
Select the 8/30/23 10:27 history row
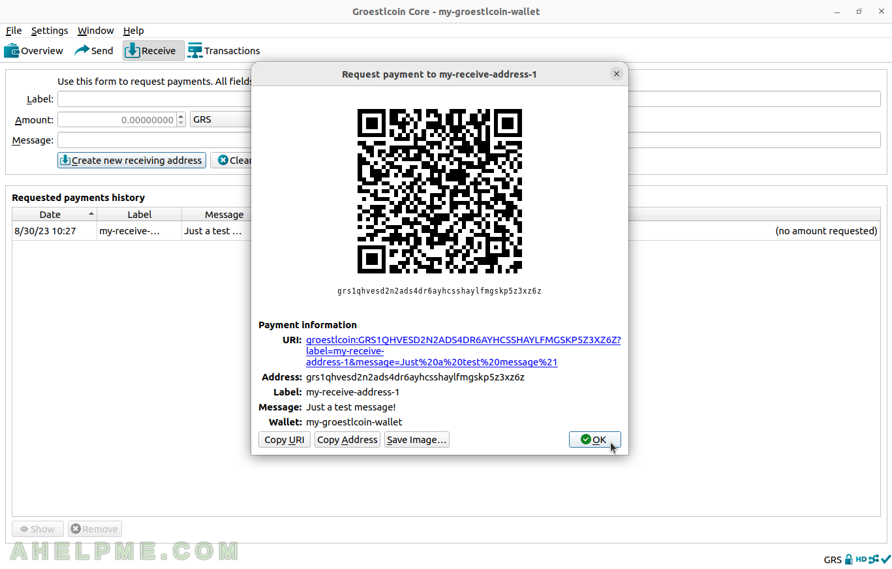point(446,231)
